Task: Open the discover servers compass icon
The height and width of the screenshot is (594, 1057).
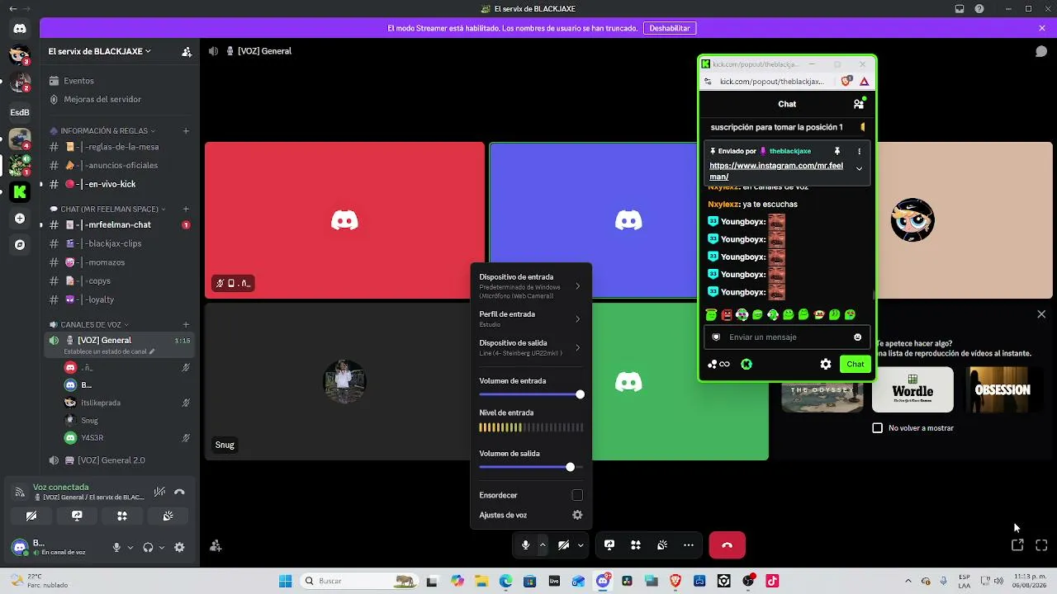Action: (x=20, y=245)
